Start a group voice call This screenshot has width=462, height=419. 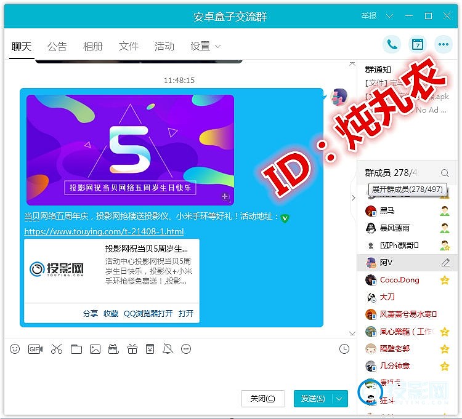click(x=392, y=45)
